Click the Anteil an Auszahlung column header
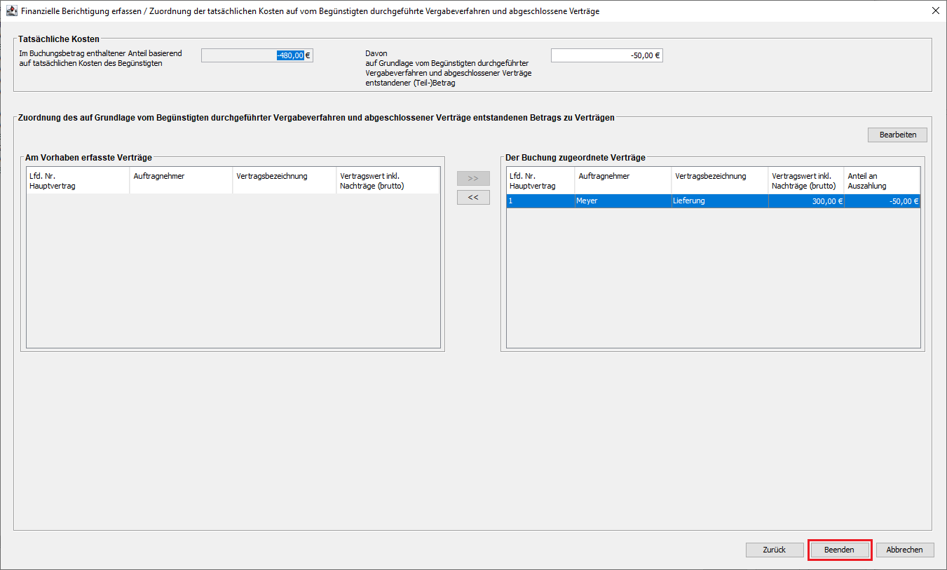Image resolution: width=947 pixels, height=570 pixels. pyautogui.click(x=882, y=181)
